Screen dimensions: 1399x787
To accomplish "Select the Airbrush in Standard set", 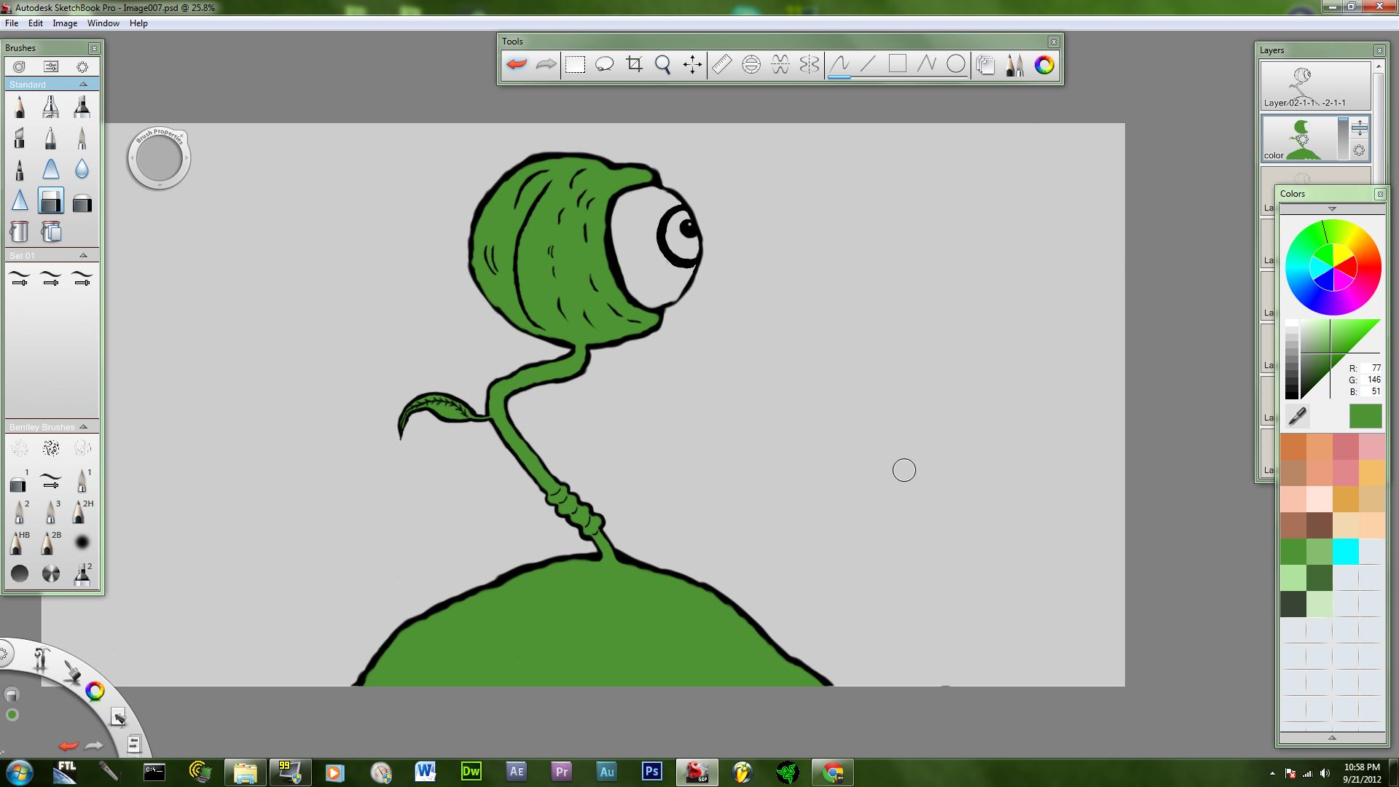I will 50,106.
